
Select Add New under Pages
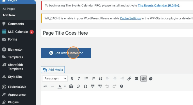point(9,15)
